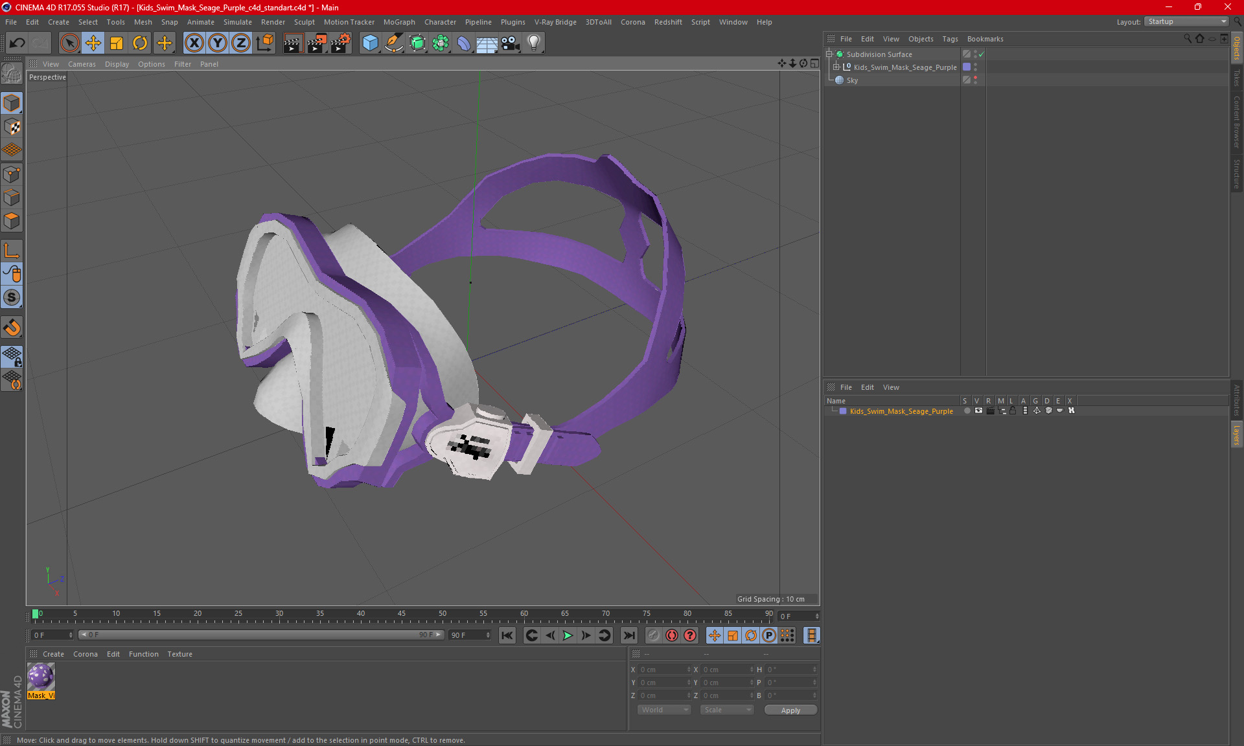The height and width of the screenshot is (746, 1244).
Task: Render the active view
Action: (x=293, y=43)
